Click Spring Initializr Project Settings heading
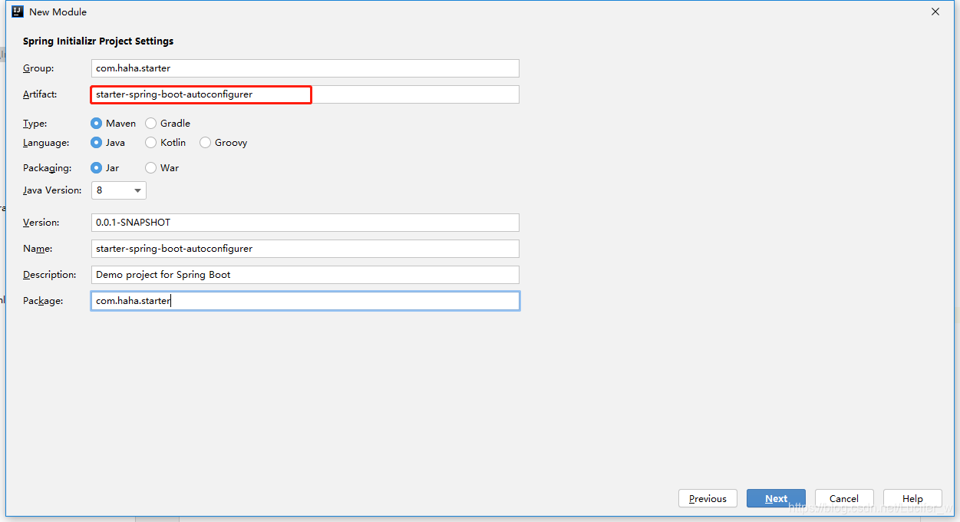960x522 pixels. 98,41
